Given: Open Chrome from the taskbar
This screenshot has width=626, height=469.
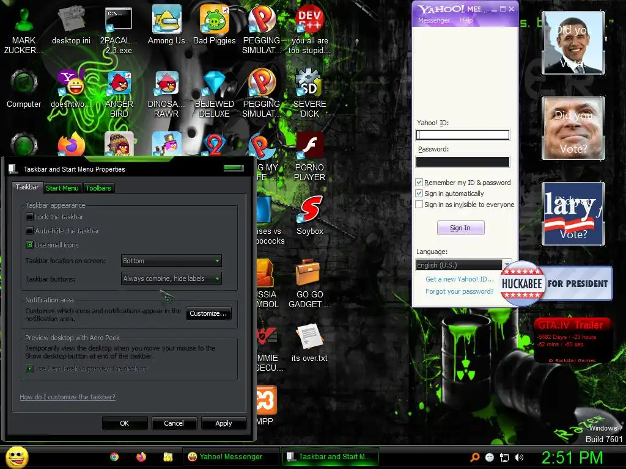Looking at the screenshot, I should [x=114, y=457].
